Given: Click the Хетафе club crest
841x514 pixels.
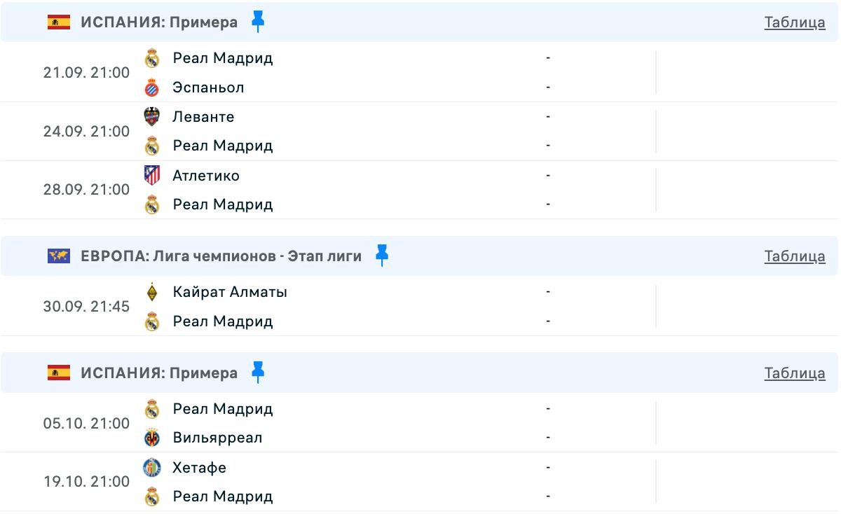Looking at the screenshot, I should [152, 468].
